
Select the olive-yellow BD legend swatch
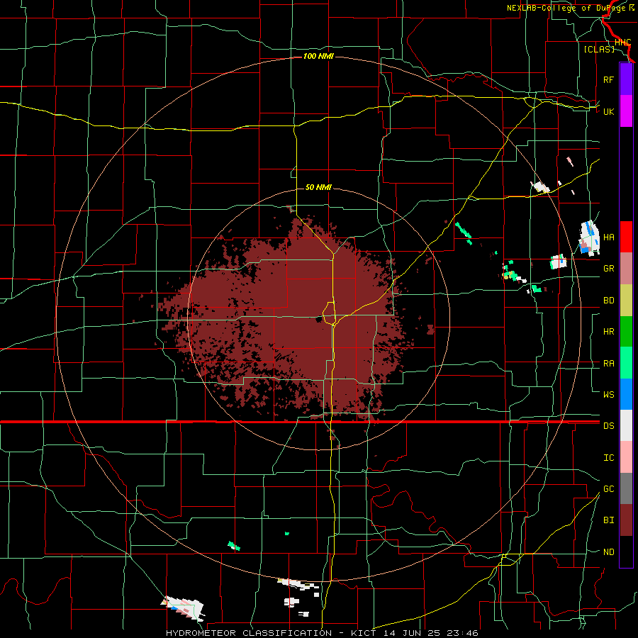coord(626,301)
